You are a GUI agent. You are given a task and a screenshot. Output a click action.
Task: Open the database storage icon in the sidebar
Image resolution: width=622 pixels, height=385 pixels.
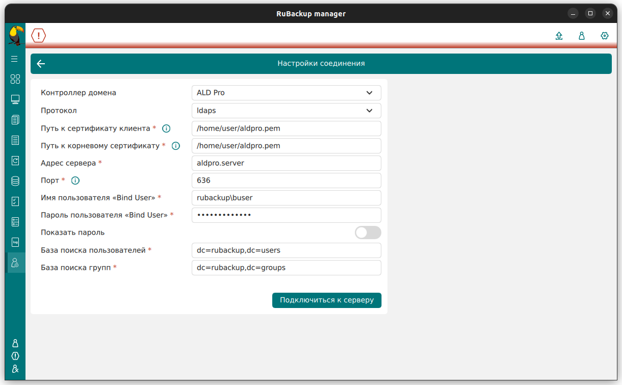point(15,181)
